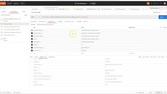The height and width of the screenshot is (94, 167).
Task: Uncheck the User-Agent header checkbox
Action: pyautogui.click(x=32, y=42)
